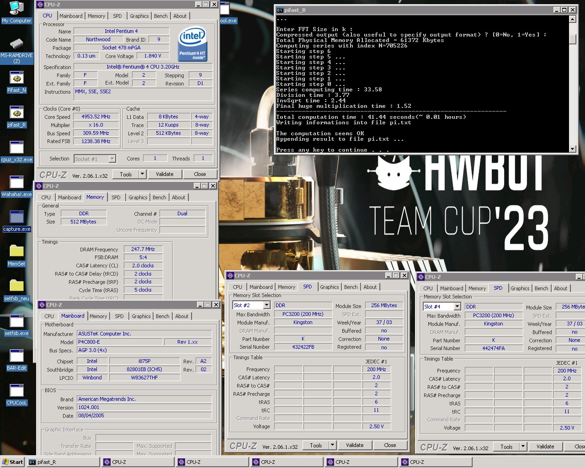Expand Tools dropdown arrow in CPU window
The height and width of the screenshot is (468, 585).
pos(142,174)
